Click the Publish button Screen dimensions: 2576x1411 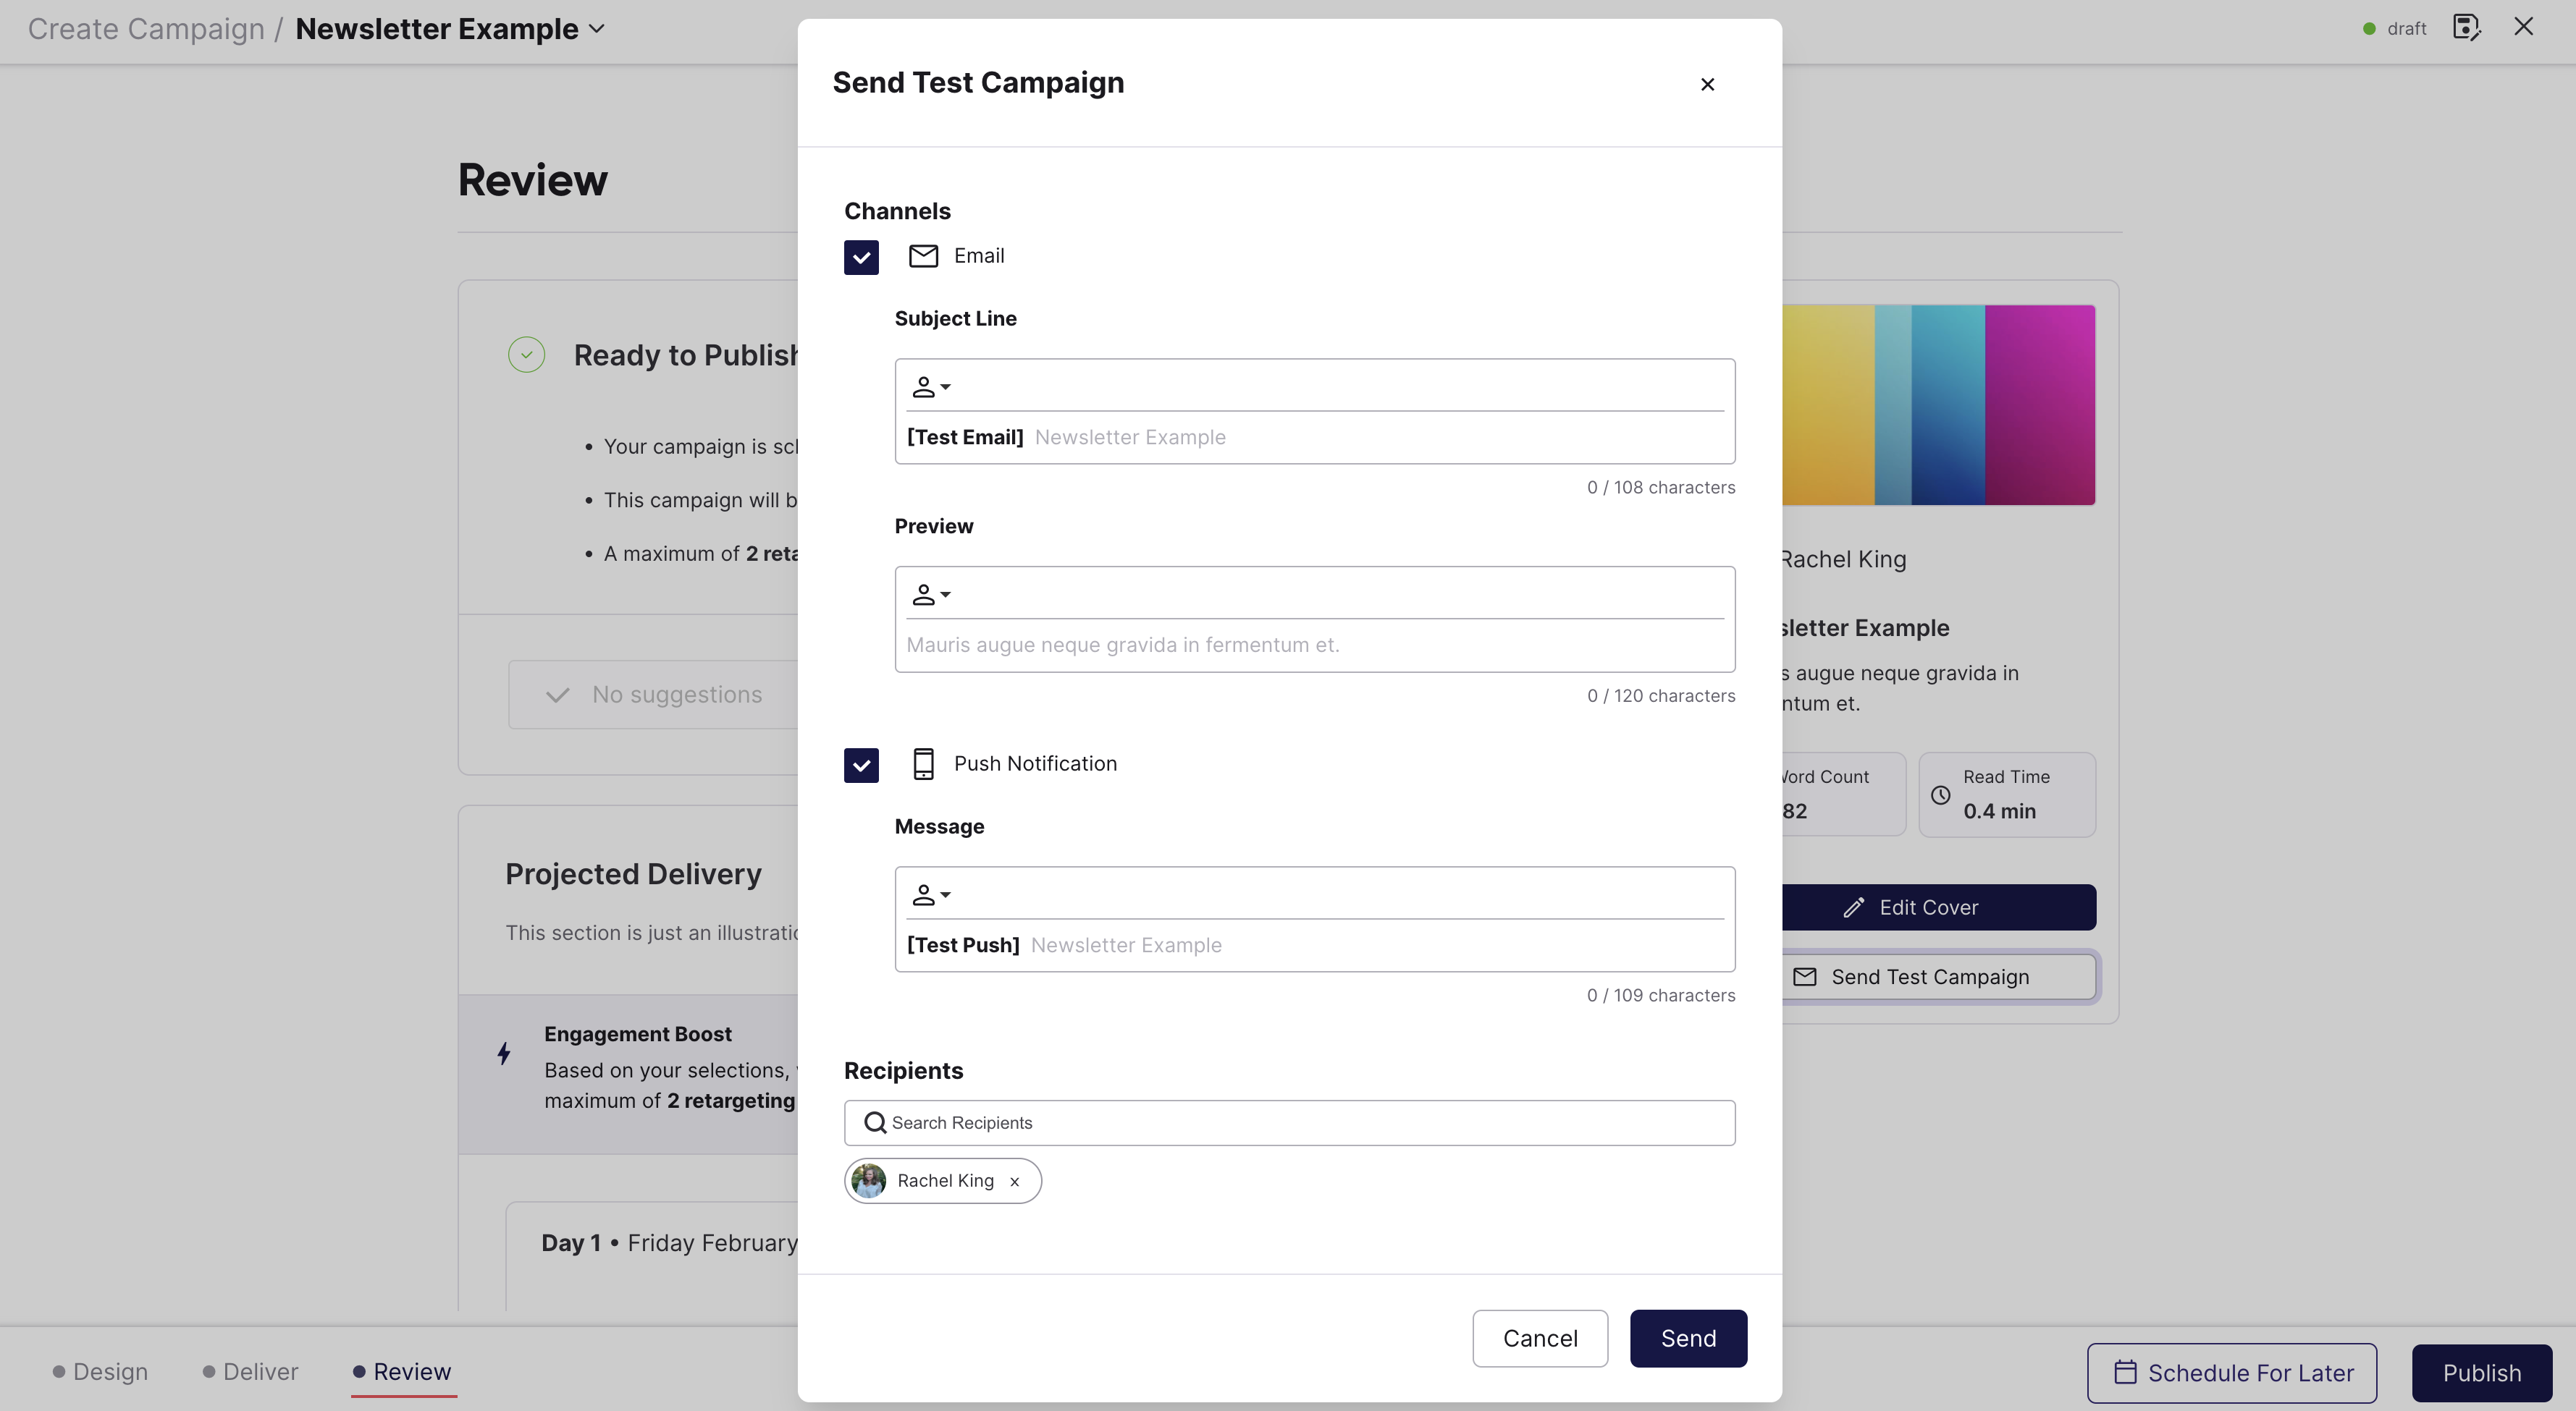2482,1372
